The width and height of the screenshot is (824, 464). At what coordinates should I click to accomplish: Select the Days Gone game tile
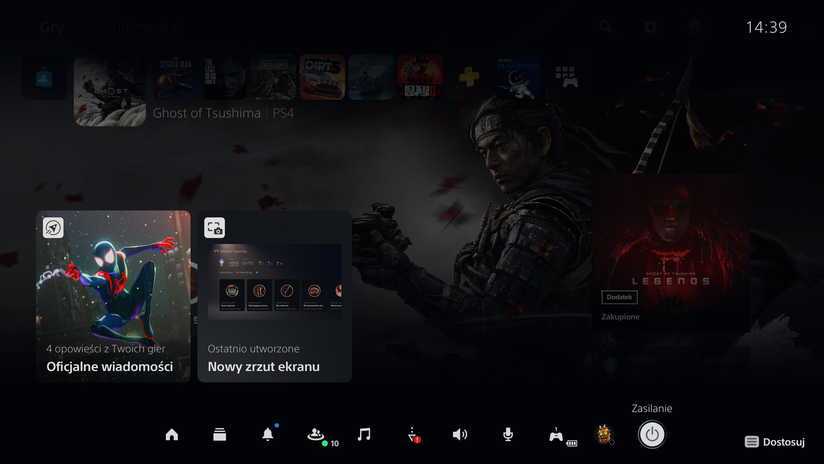tap(273, 77)
